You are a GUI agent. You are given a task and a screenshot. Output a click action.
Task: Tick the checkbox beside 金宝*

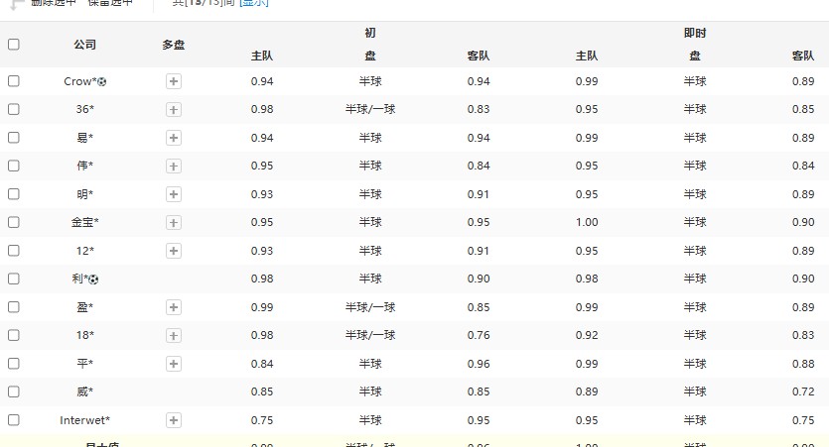[14, 222]
